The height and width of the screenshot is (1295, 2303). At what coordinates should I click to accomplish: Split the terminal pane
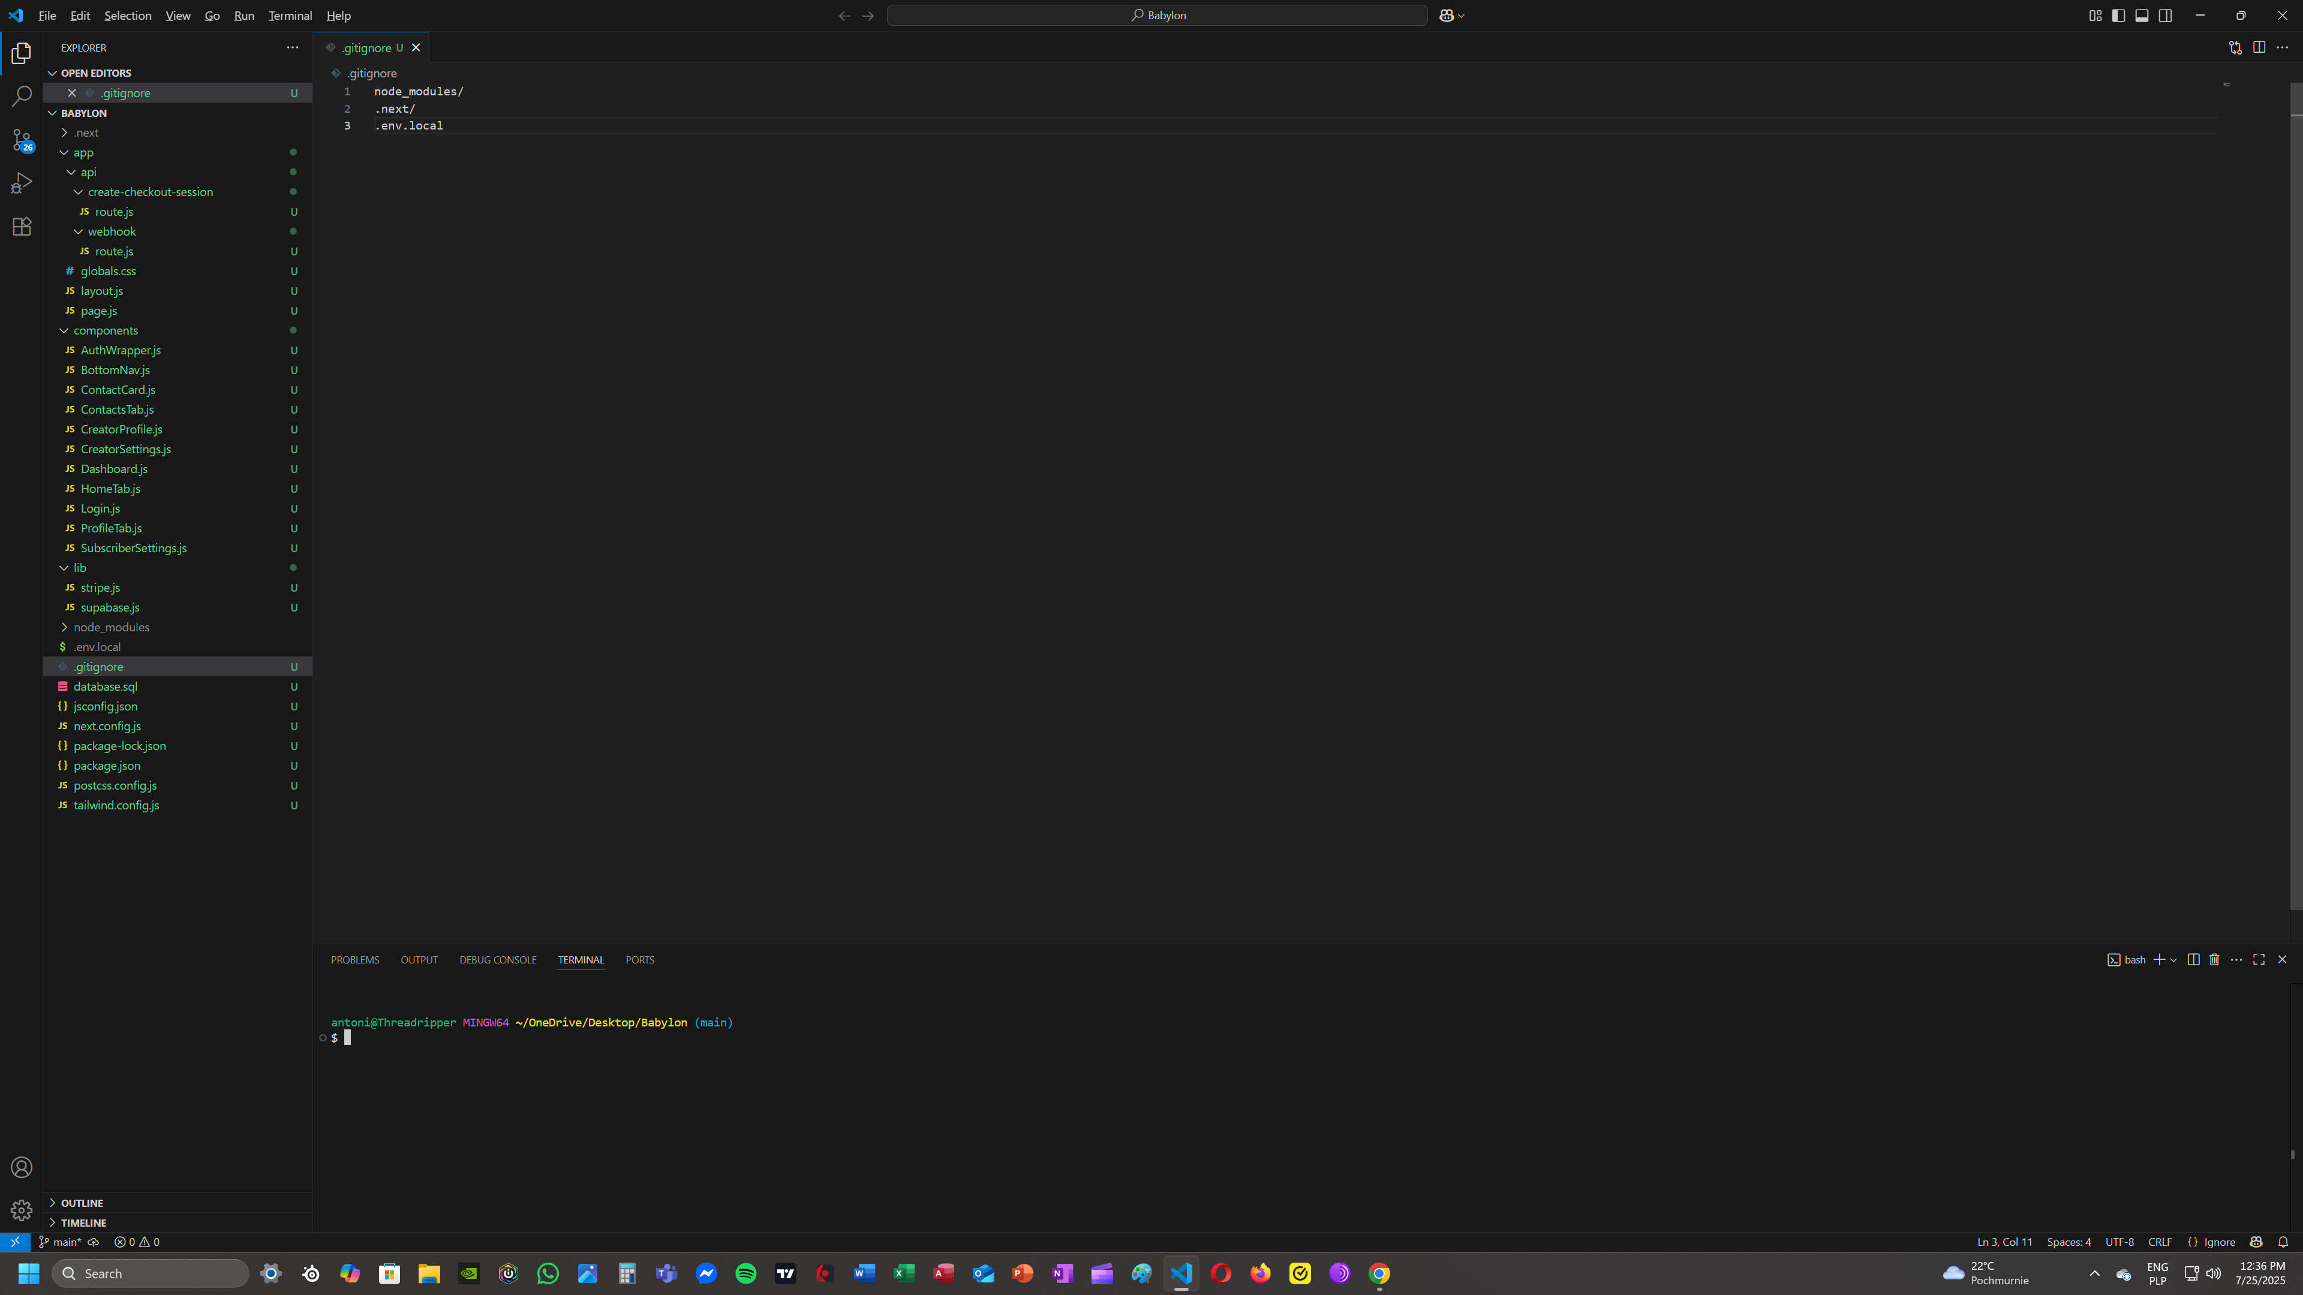click(x=2193, y=960)
